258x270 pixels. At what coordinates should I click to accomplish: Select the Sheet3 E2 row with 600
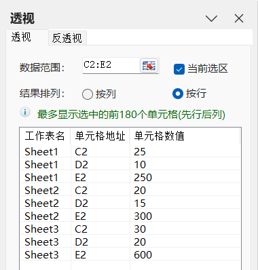point(130,254)
